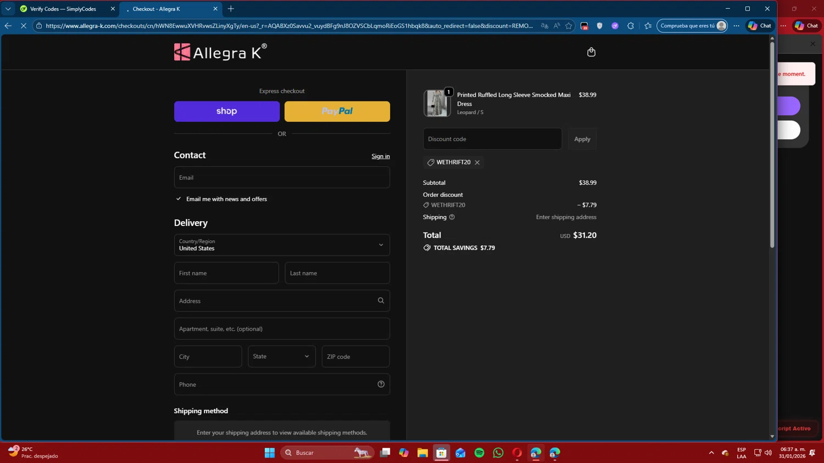Screen dimensions: 824x463
Task: Open the extension with red 23 badge
Action: coord(584,26)
